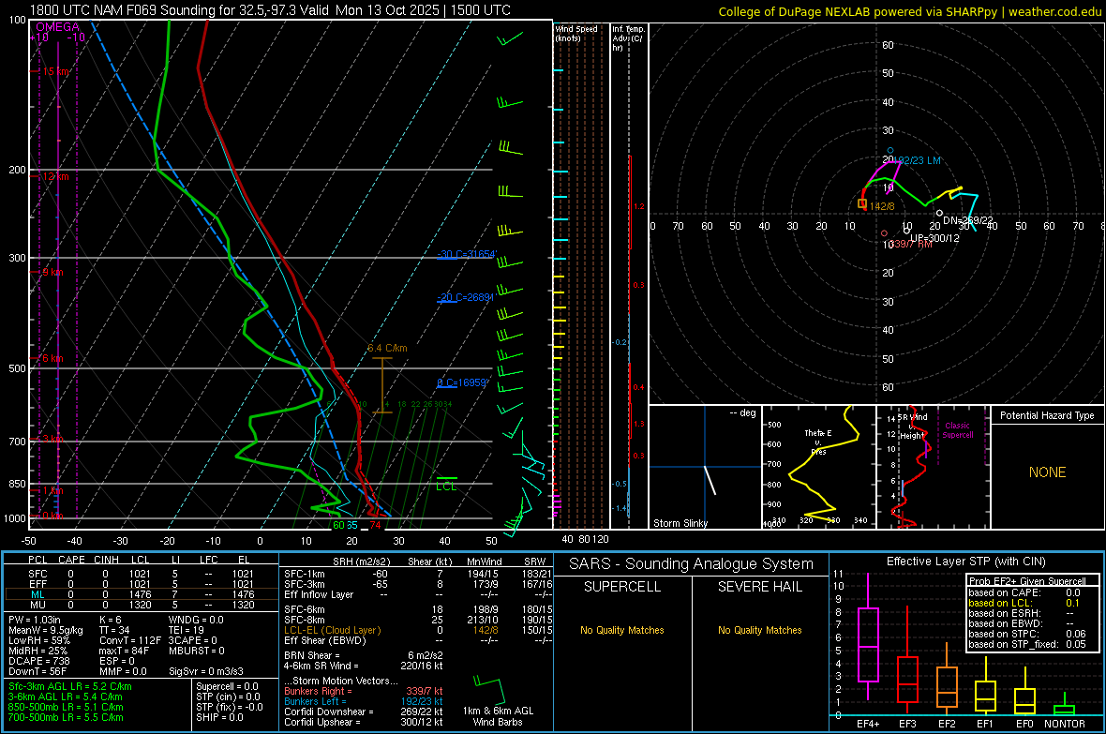Click the orange 6.4 C/km lapse rate bracket

382,385
